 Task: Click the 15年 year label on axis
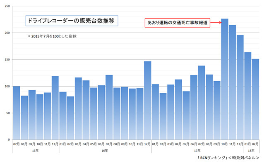pyautogui.click(x=36, y=151)
